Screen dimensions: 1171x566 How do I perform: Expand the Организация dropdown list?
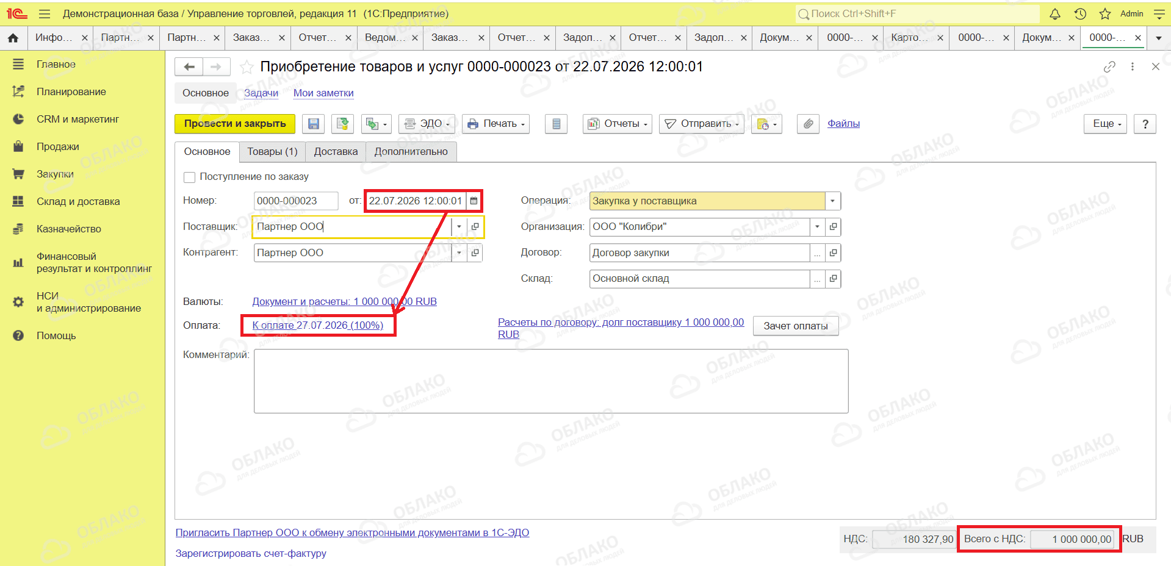coord(817,227)
